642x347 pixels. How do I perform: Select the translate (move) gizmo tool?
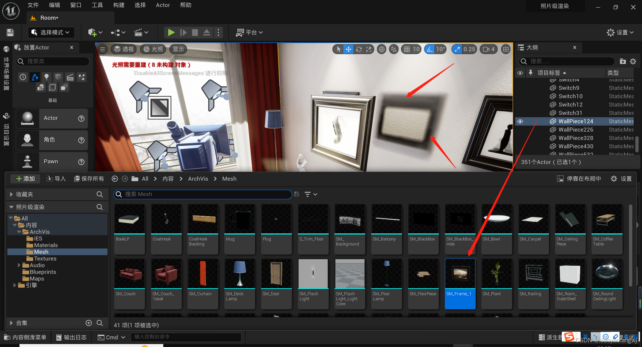pyautogui.click(x=348, y=49)
